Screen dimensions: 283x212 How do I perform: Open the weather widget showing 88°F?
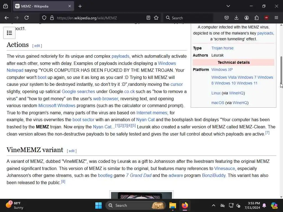click(14, 205)
